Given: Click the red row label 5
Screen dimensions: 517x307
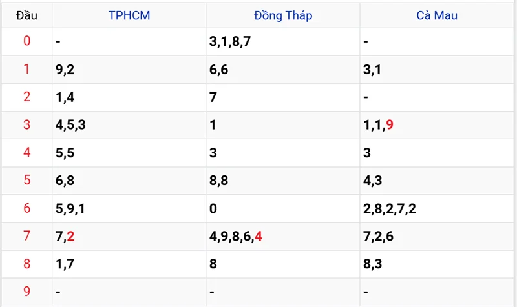Looking at the screenshot, I should click(x=26, y=181).
